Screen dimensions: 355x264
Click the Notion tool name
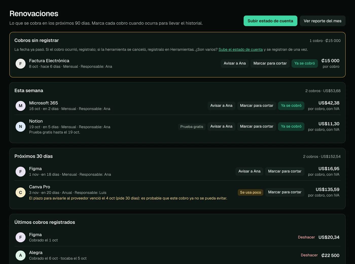(36, 121)
